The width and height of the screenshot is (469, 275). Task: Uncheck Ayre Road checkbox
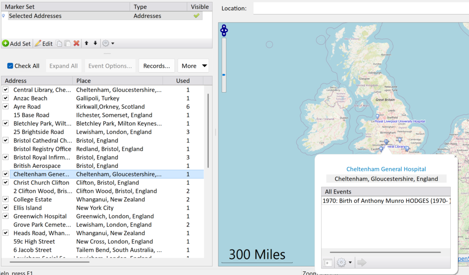pyautogui.click(x=5, y=107)
